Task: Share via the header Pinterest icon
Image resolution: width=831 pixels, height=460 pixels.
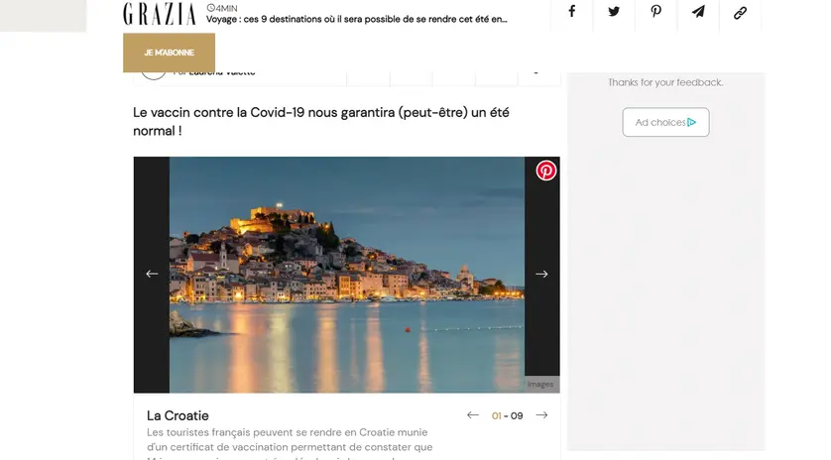Action: pos(656,12)
